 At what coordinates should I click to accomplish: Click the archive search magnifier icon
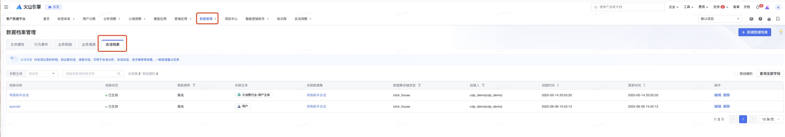pos(119,74)
